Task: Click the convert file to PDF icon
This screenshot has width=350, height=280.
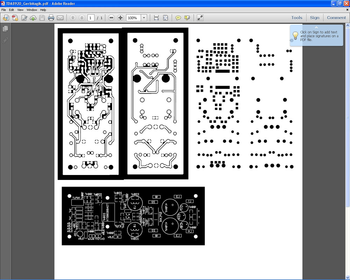Action: [x=15, y=17]
